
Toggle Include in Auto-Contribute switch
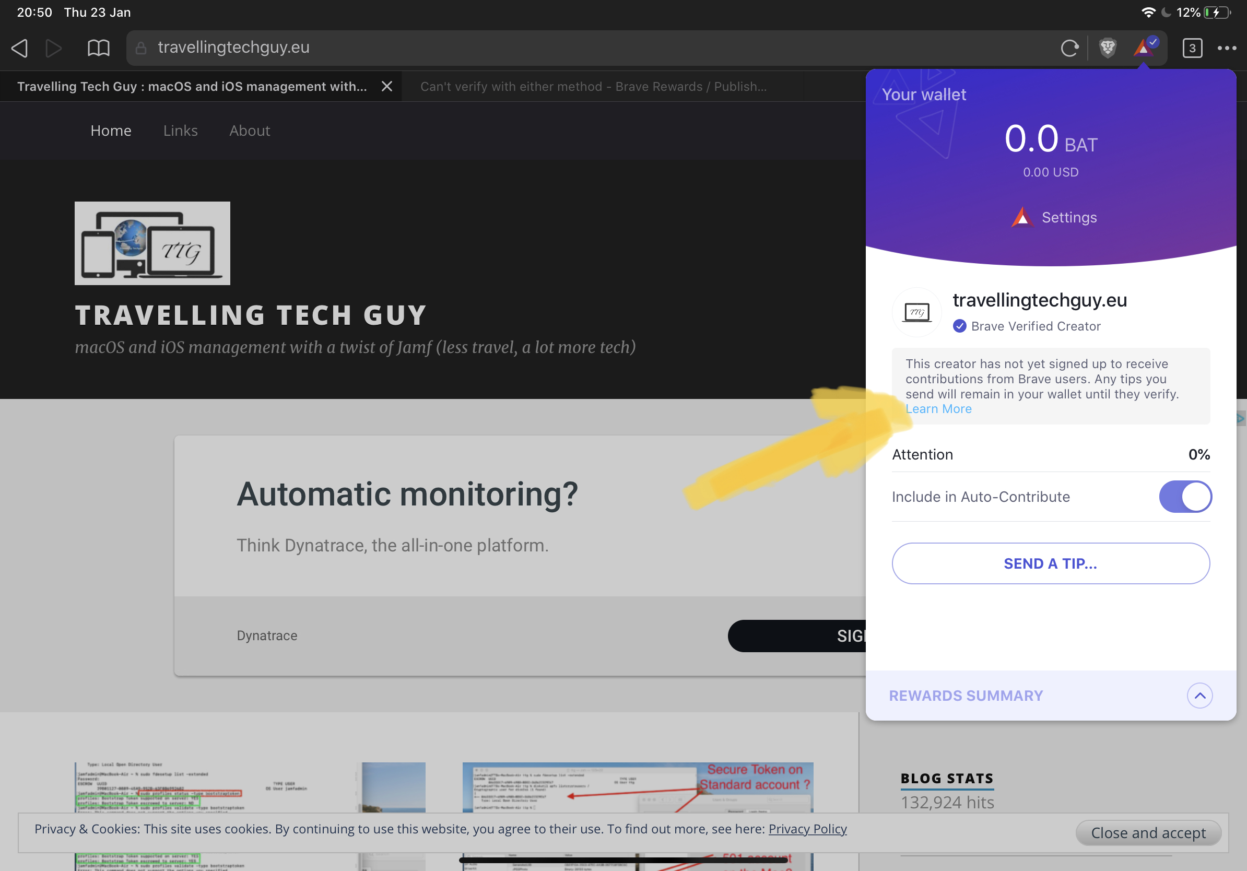coord(1185,496)
